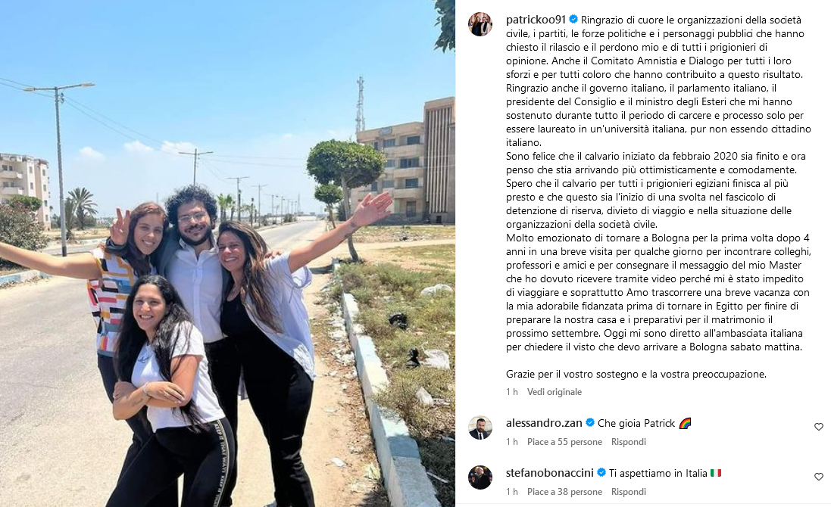Click the 1 h timestamp under caption
Image resolution: width=831 pixels, height=507 pixels.
pos(511,392)
